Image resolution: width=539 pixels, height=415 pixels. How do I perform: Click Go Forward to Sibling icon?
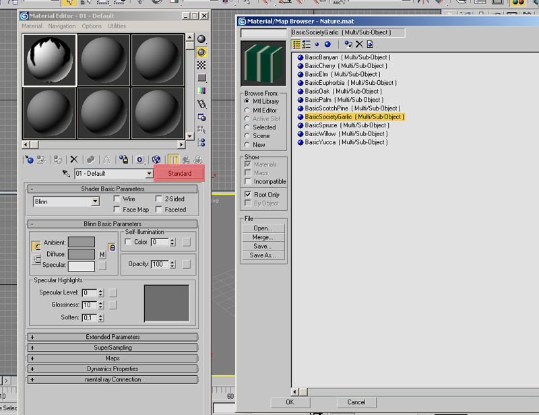[198, 160]
